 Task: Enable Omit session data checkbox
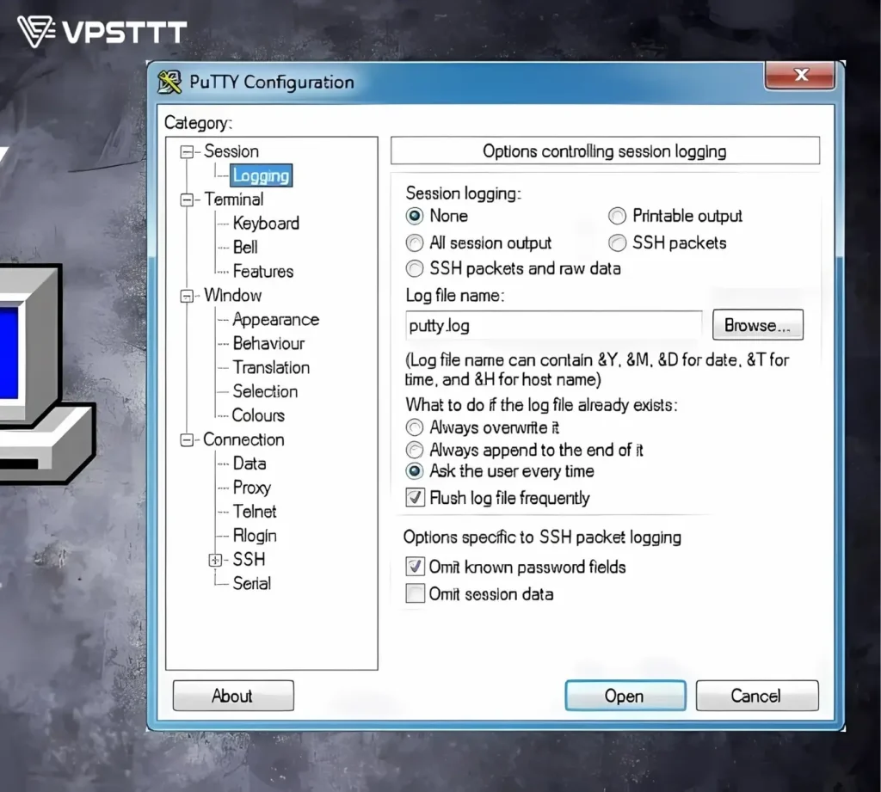click(416, 593)
